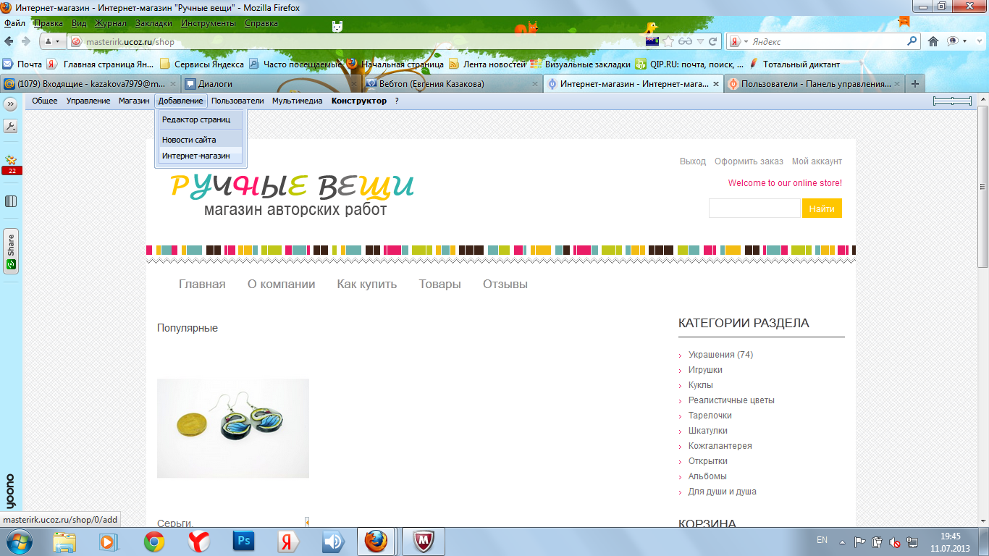The image size is (989, 556).
Task: Open Сервисы Яндекса bookmark folder
Action: tap(202, 64)
